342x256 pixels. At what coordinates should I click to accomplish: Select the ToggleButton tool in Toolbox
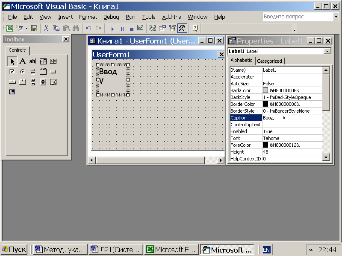(x=33, y=72)
